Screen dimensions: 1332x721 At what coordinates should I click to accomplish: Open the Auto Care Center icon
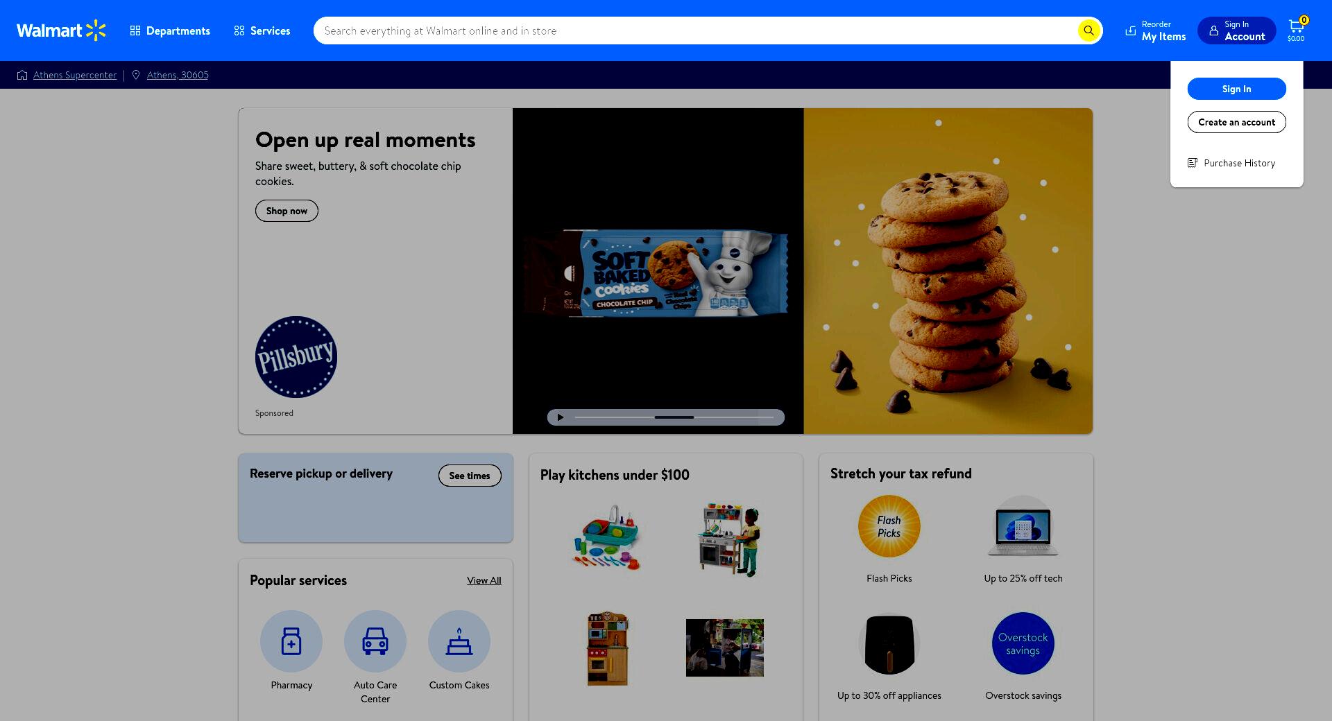(375, 641)
